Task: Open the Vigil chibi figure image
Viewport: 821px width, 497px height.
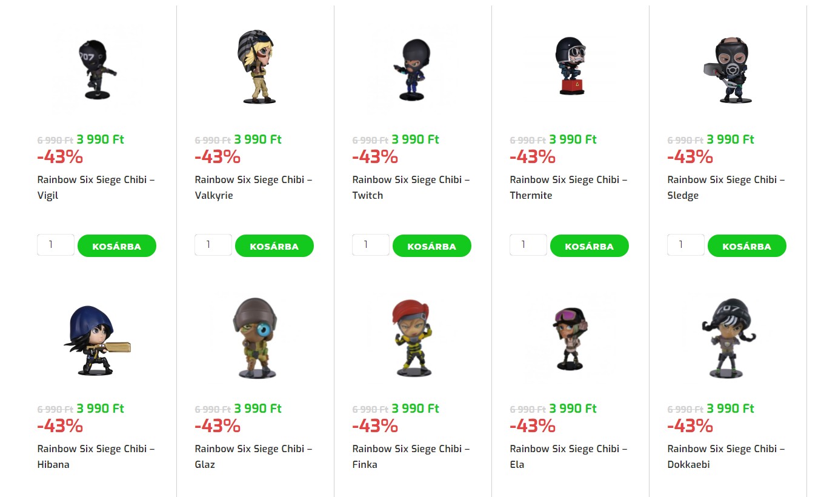Action: tap(97, 68)
